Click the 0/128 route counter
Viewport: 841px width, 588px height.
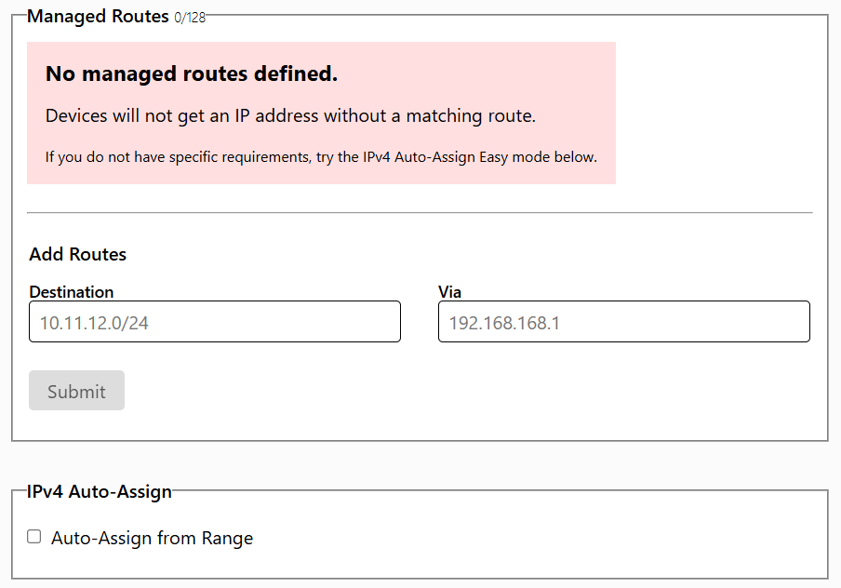pos(190,19)
